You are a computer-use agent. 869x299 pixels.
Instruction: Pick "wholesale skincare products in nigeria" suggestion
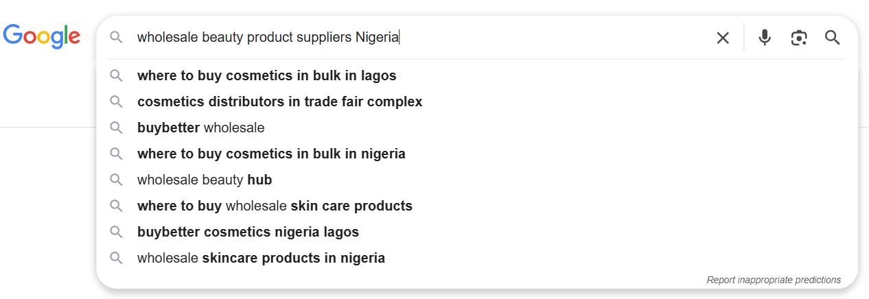coord(261,258)
